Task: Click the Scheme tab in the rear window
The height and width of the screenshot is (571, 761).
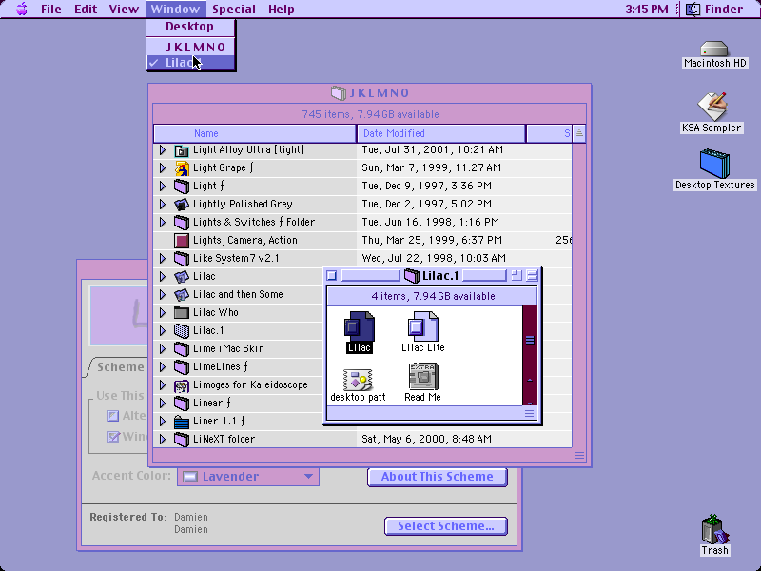Action: [x=120, y=367]
